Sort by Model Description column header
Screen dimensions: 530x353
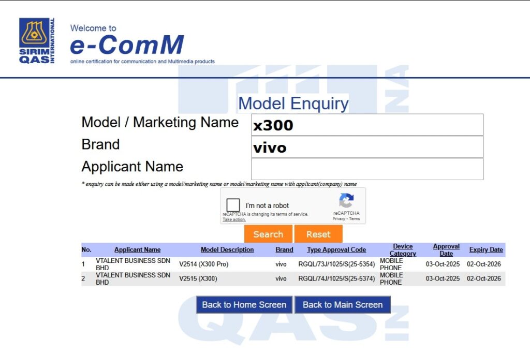click(227, 250)
